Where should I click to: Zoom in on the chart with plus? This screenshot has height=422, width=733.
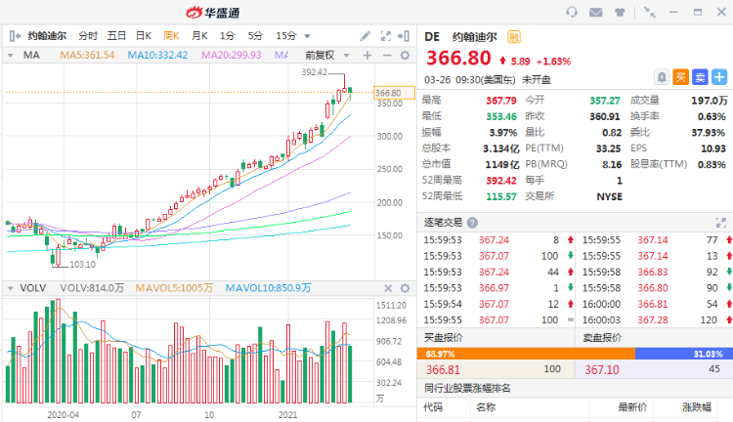click(367, 56)
